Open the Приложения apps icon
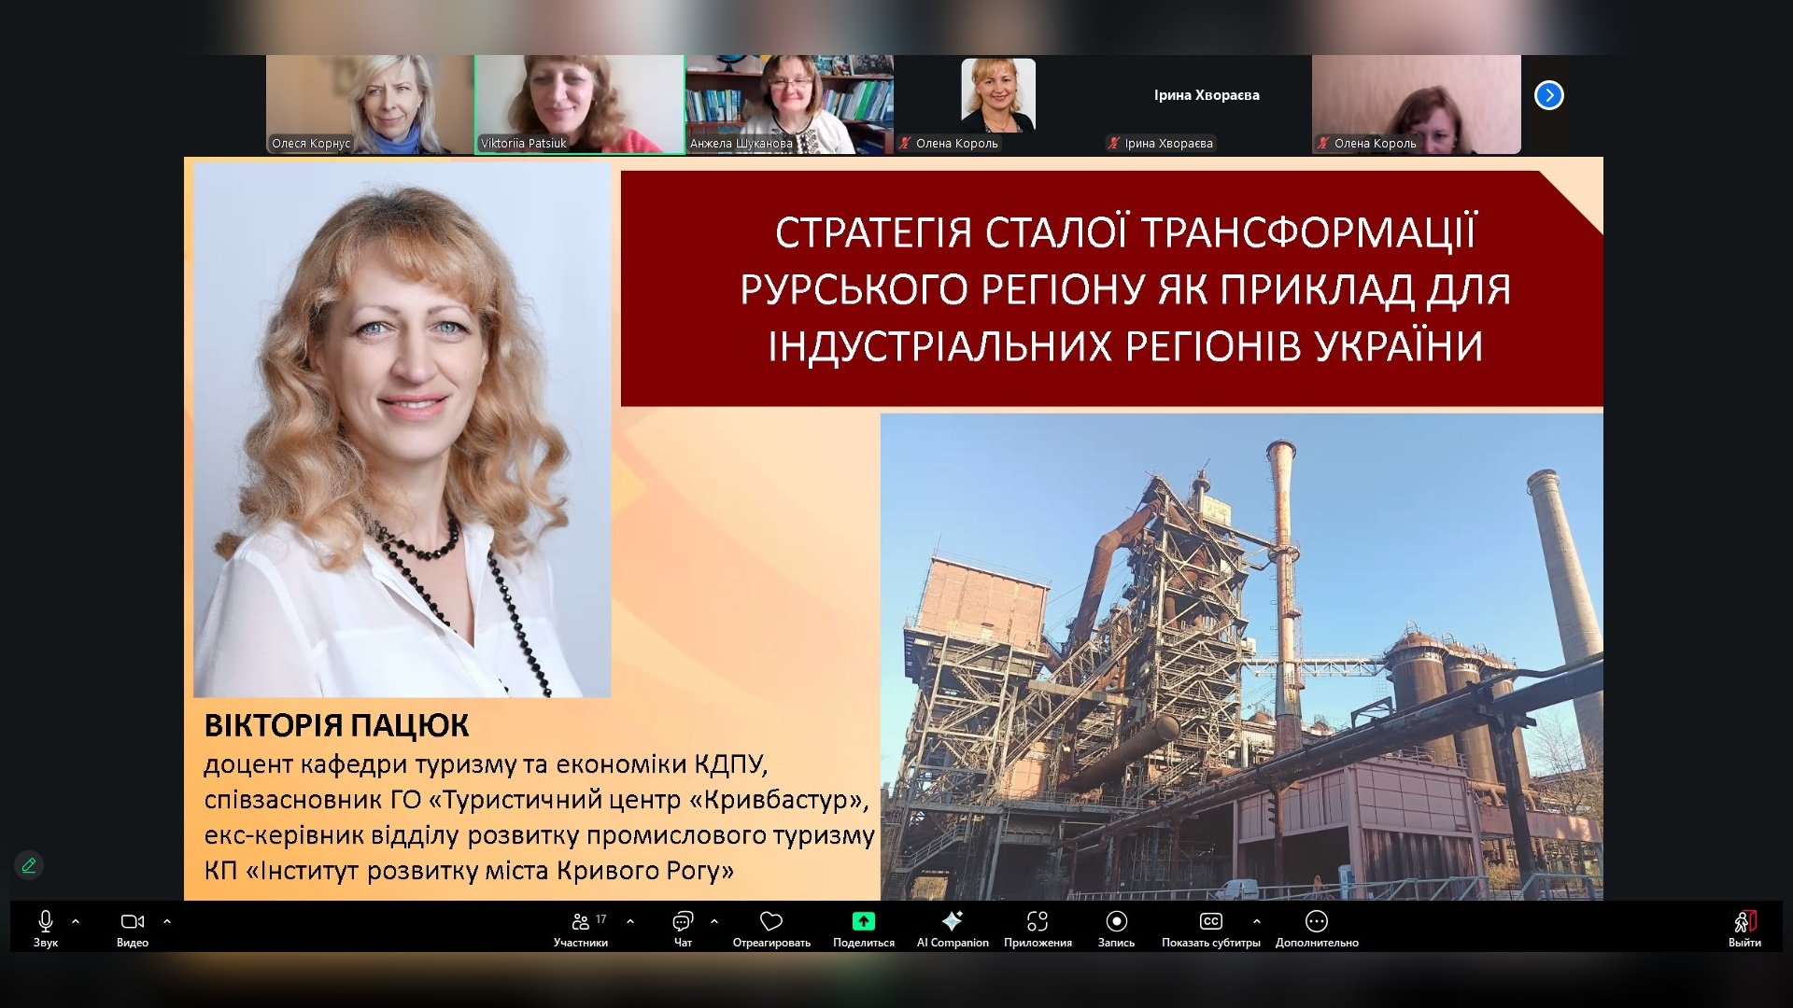The width and height of the screenshot is (1793, 1008). pyautogui.click(x=1038, y=922)
